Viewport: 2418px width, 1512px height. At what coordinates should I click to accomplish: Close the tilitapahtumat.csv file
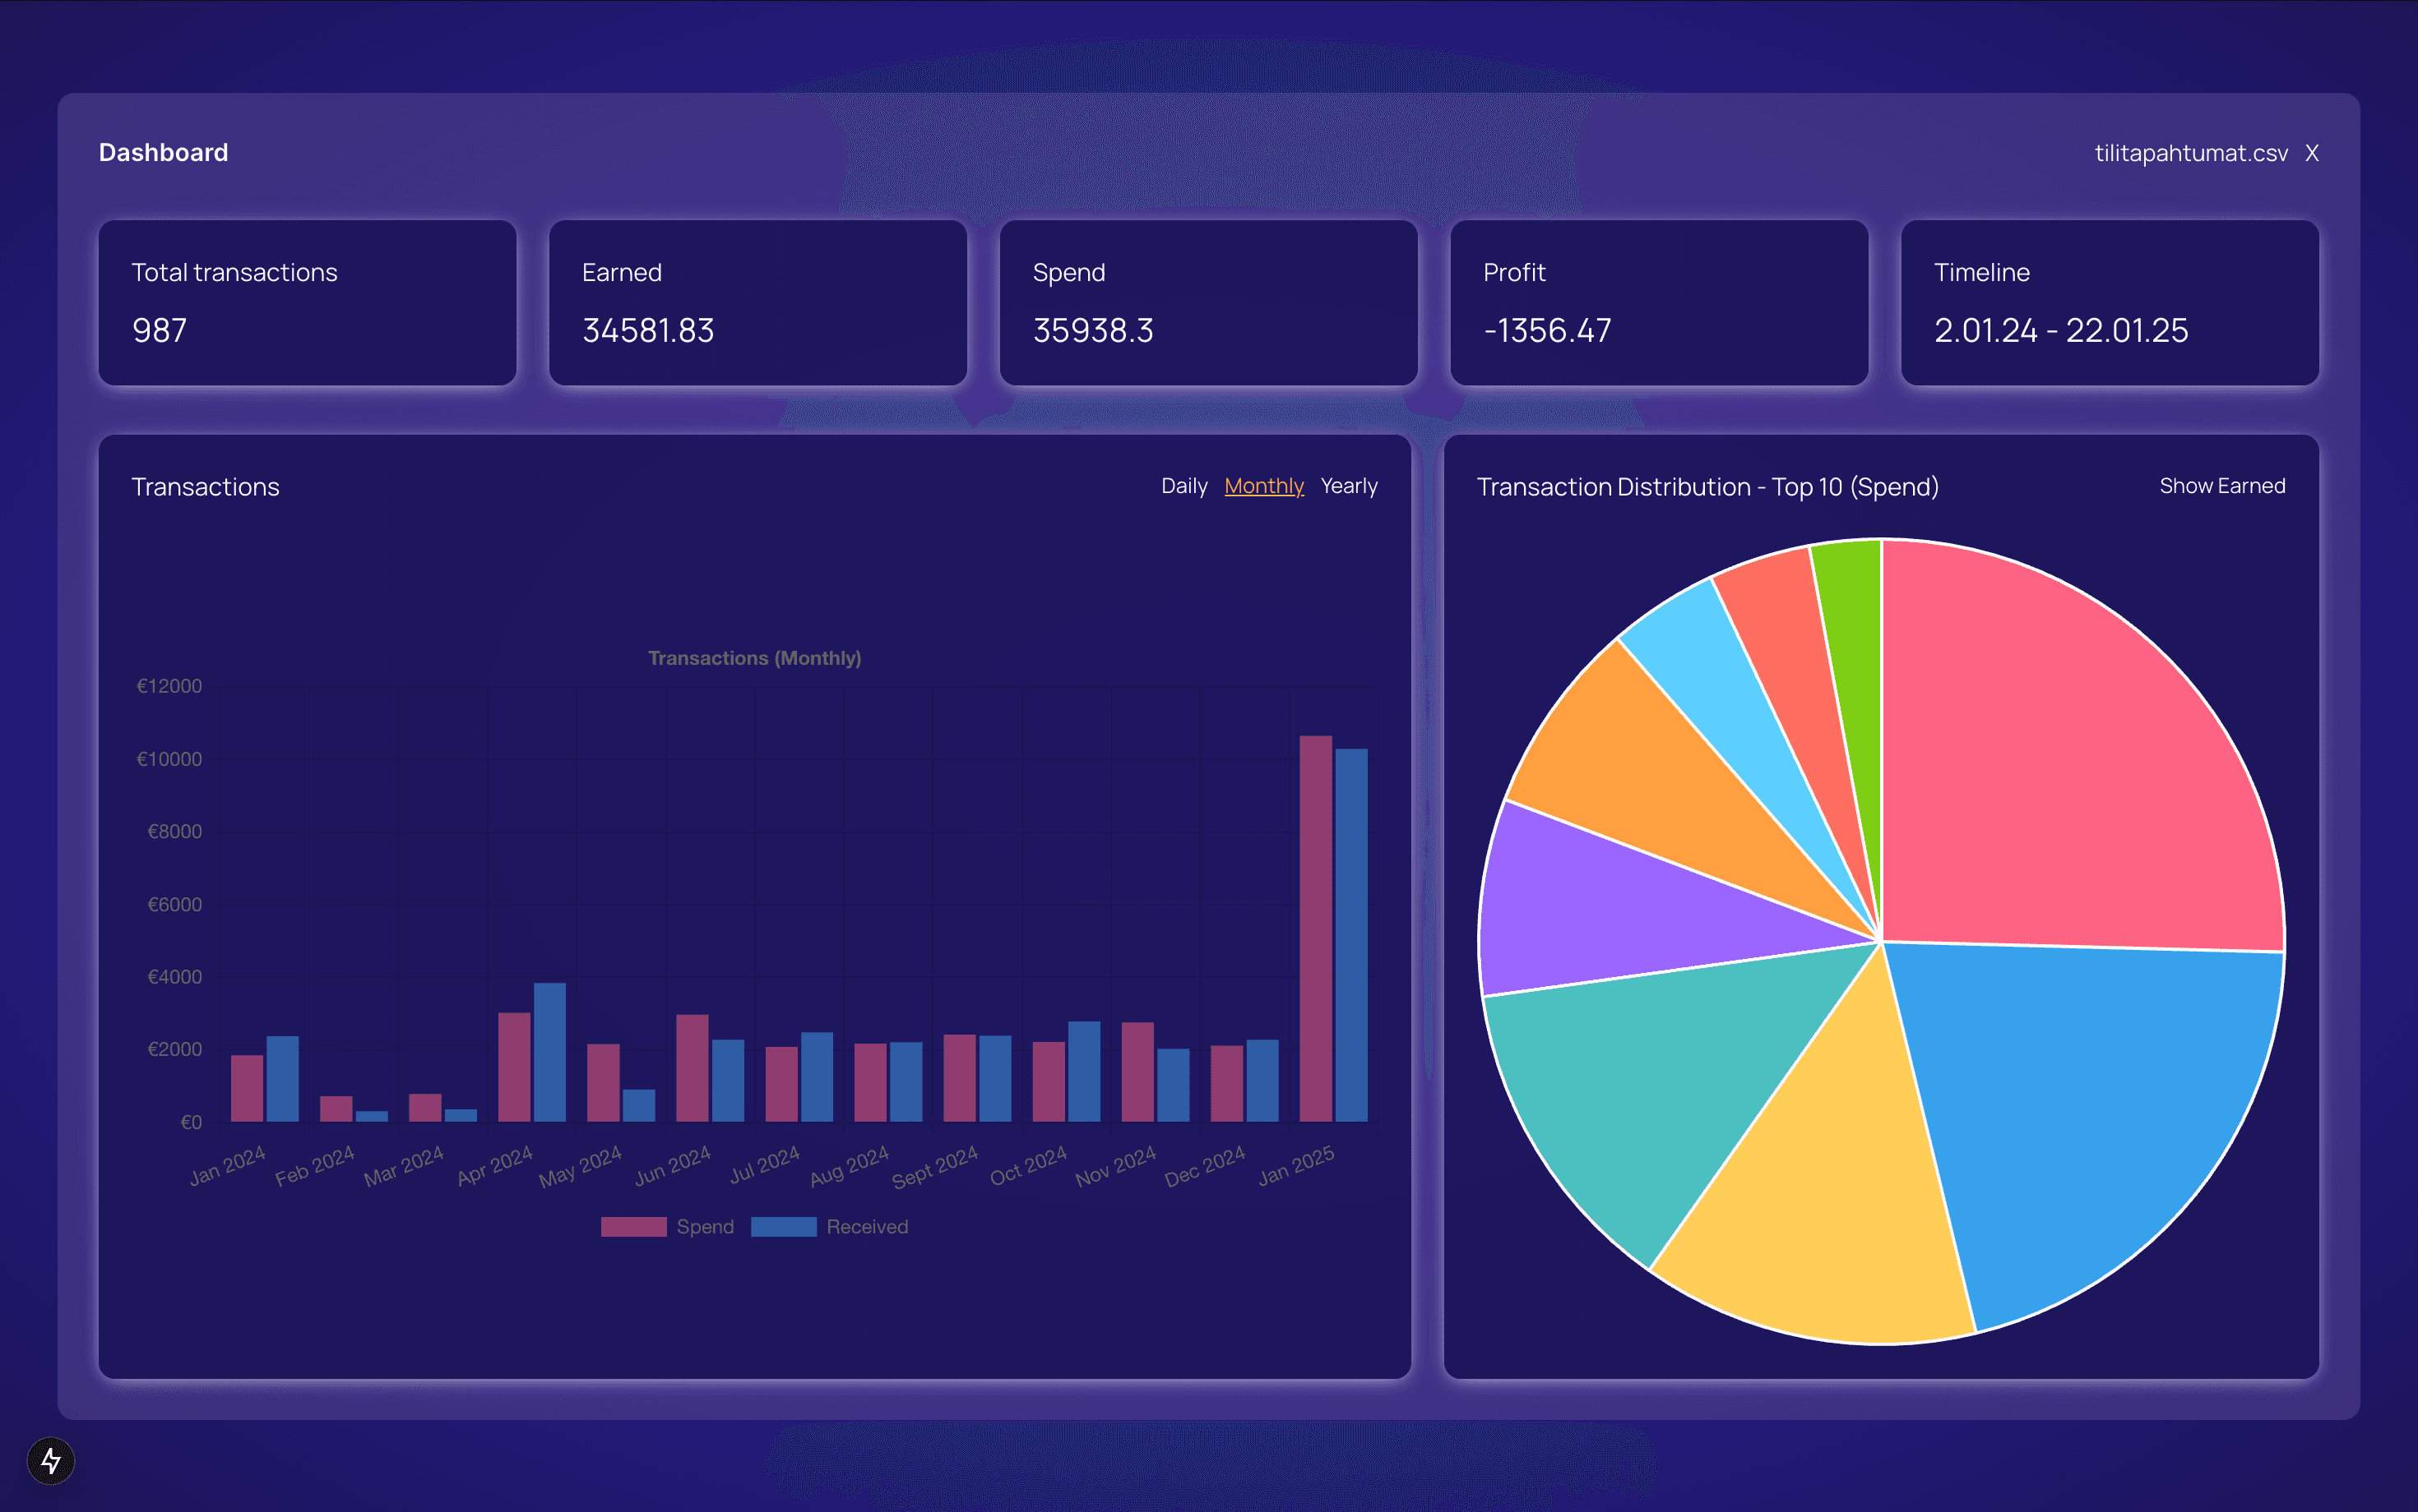(2310, 154)
